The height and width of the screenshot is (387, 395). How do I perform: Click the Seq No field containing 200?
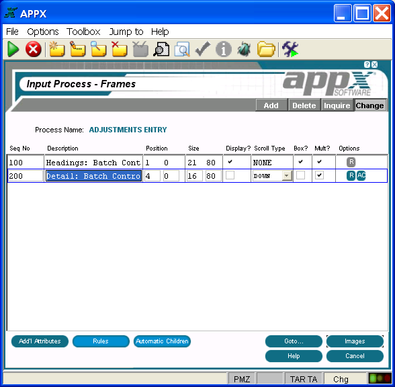pyautogui.click(x=26, y=175)
